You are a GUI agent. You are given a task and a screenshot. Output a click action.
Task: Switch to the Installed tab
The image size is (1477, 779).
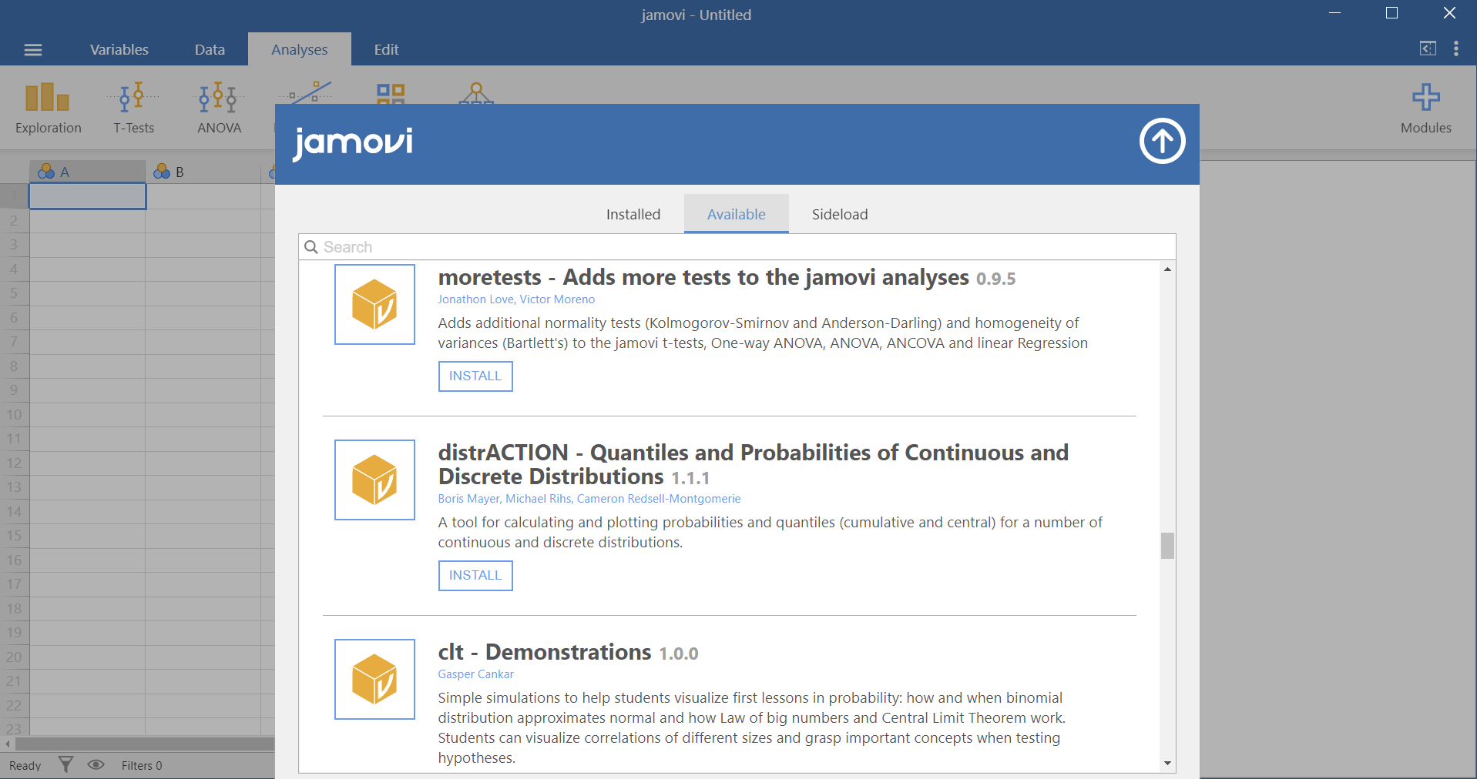(633, 214)
